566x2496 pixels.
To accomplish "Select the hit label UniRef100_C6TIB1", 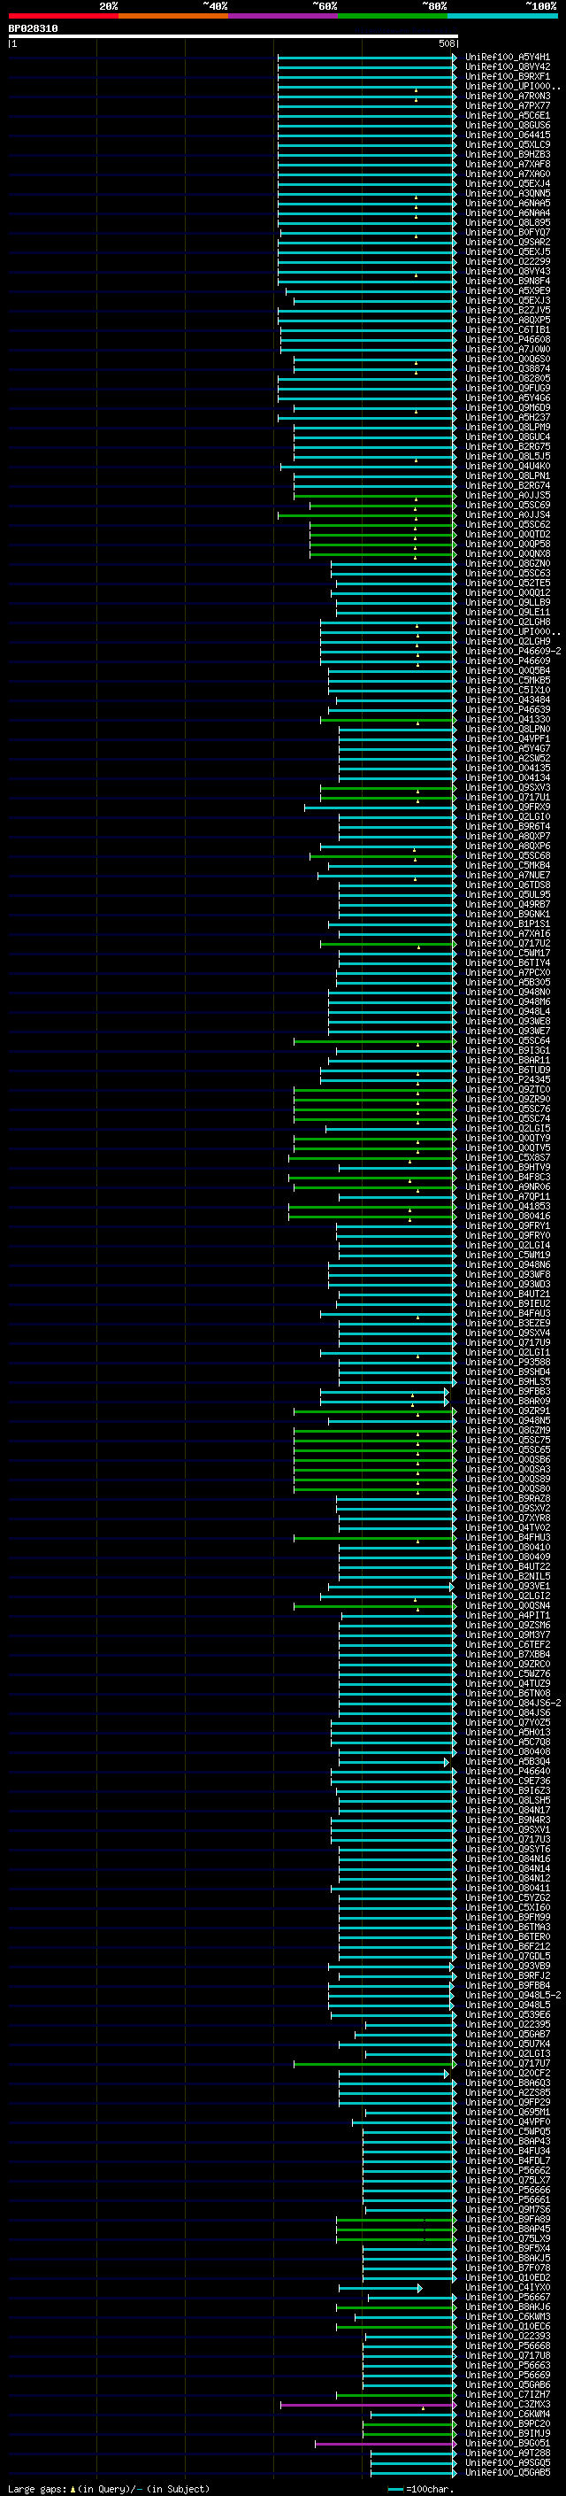I will tap(507, 329).
